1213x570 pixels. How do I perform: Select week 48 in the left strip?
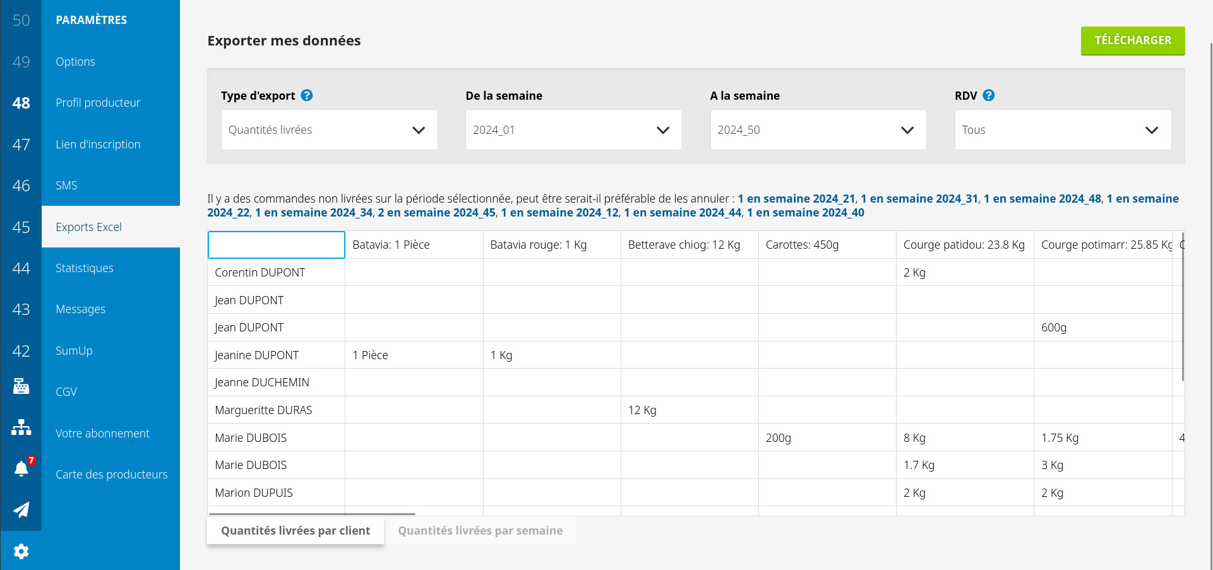(21, 103)
